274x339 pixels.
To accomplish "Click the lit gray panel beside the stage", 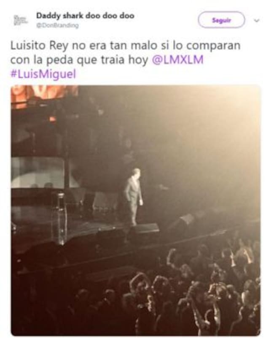I will 38,172.
